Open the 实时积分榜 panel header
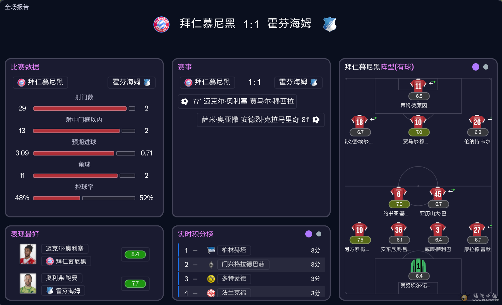The image size is (502, 305). point(195,234)
